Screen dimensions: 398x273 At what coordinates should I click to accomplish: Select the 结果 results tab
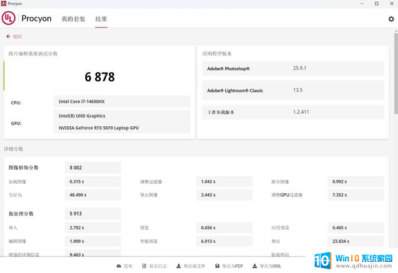(x=101, y=19)
